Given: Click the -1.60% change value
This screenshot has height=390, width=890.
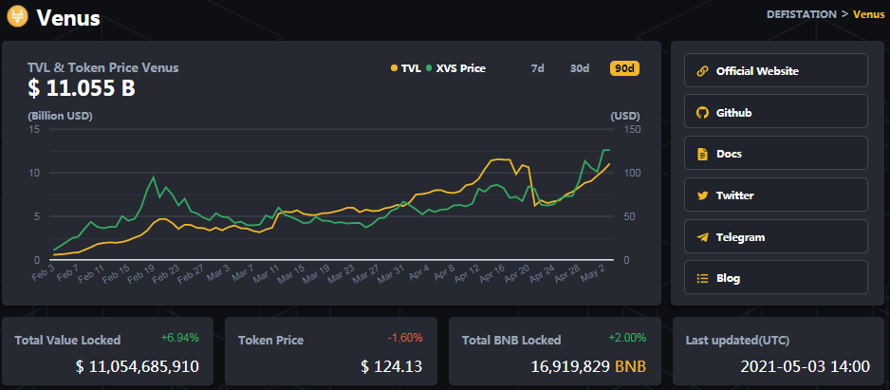Looking at the screenshot, I should click(405, 338).
